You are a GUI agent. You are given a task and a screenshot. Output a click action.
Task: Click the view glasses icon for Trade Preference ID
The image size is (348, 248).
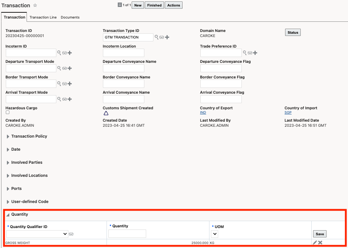[x=250, y=53]
